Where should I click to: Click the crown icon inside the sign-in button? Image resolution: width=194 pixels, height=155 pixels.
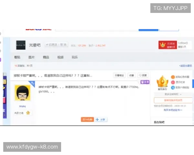click(x=163, y=45)
